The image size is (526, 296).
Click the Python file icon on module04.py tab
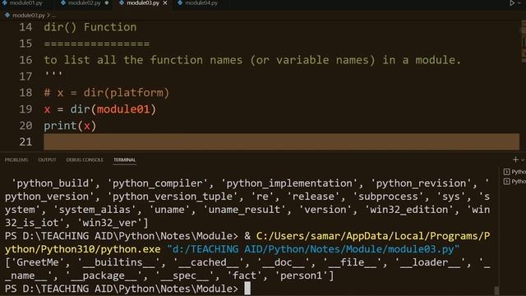180,3
